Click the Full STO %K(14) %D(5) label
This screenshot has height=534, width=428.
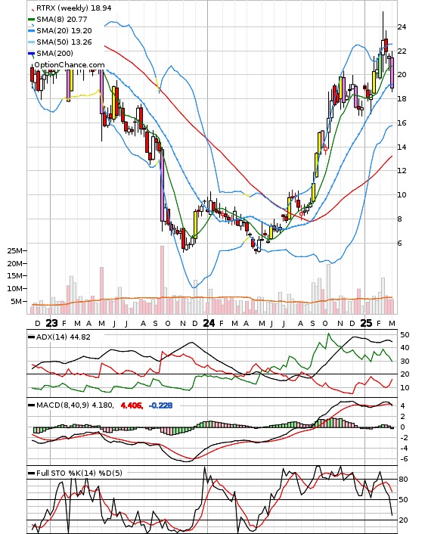click(x=79, y=473)
